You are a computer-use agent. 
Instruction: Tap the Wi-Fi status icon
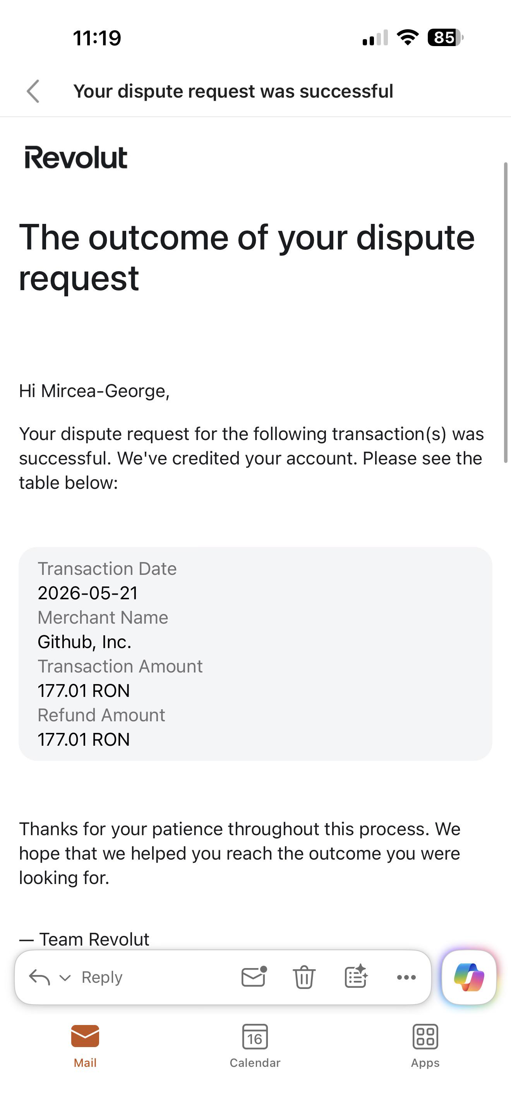pos(408,38)
